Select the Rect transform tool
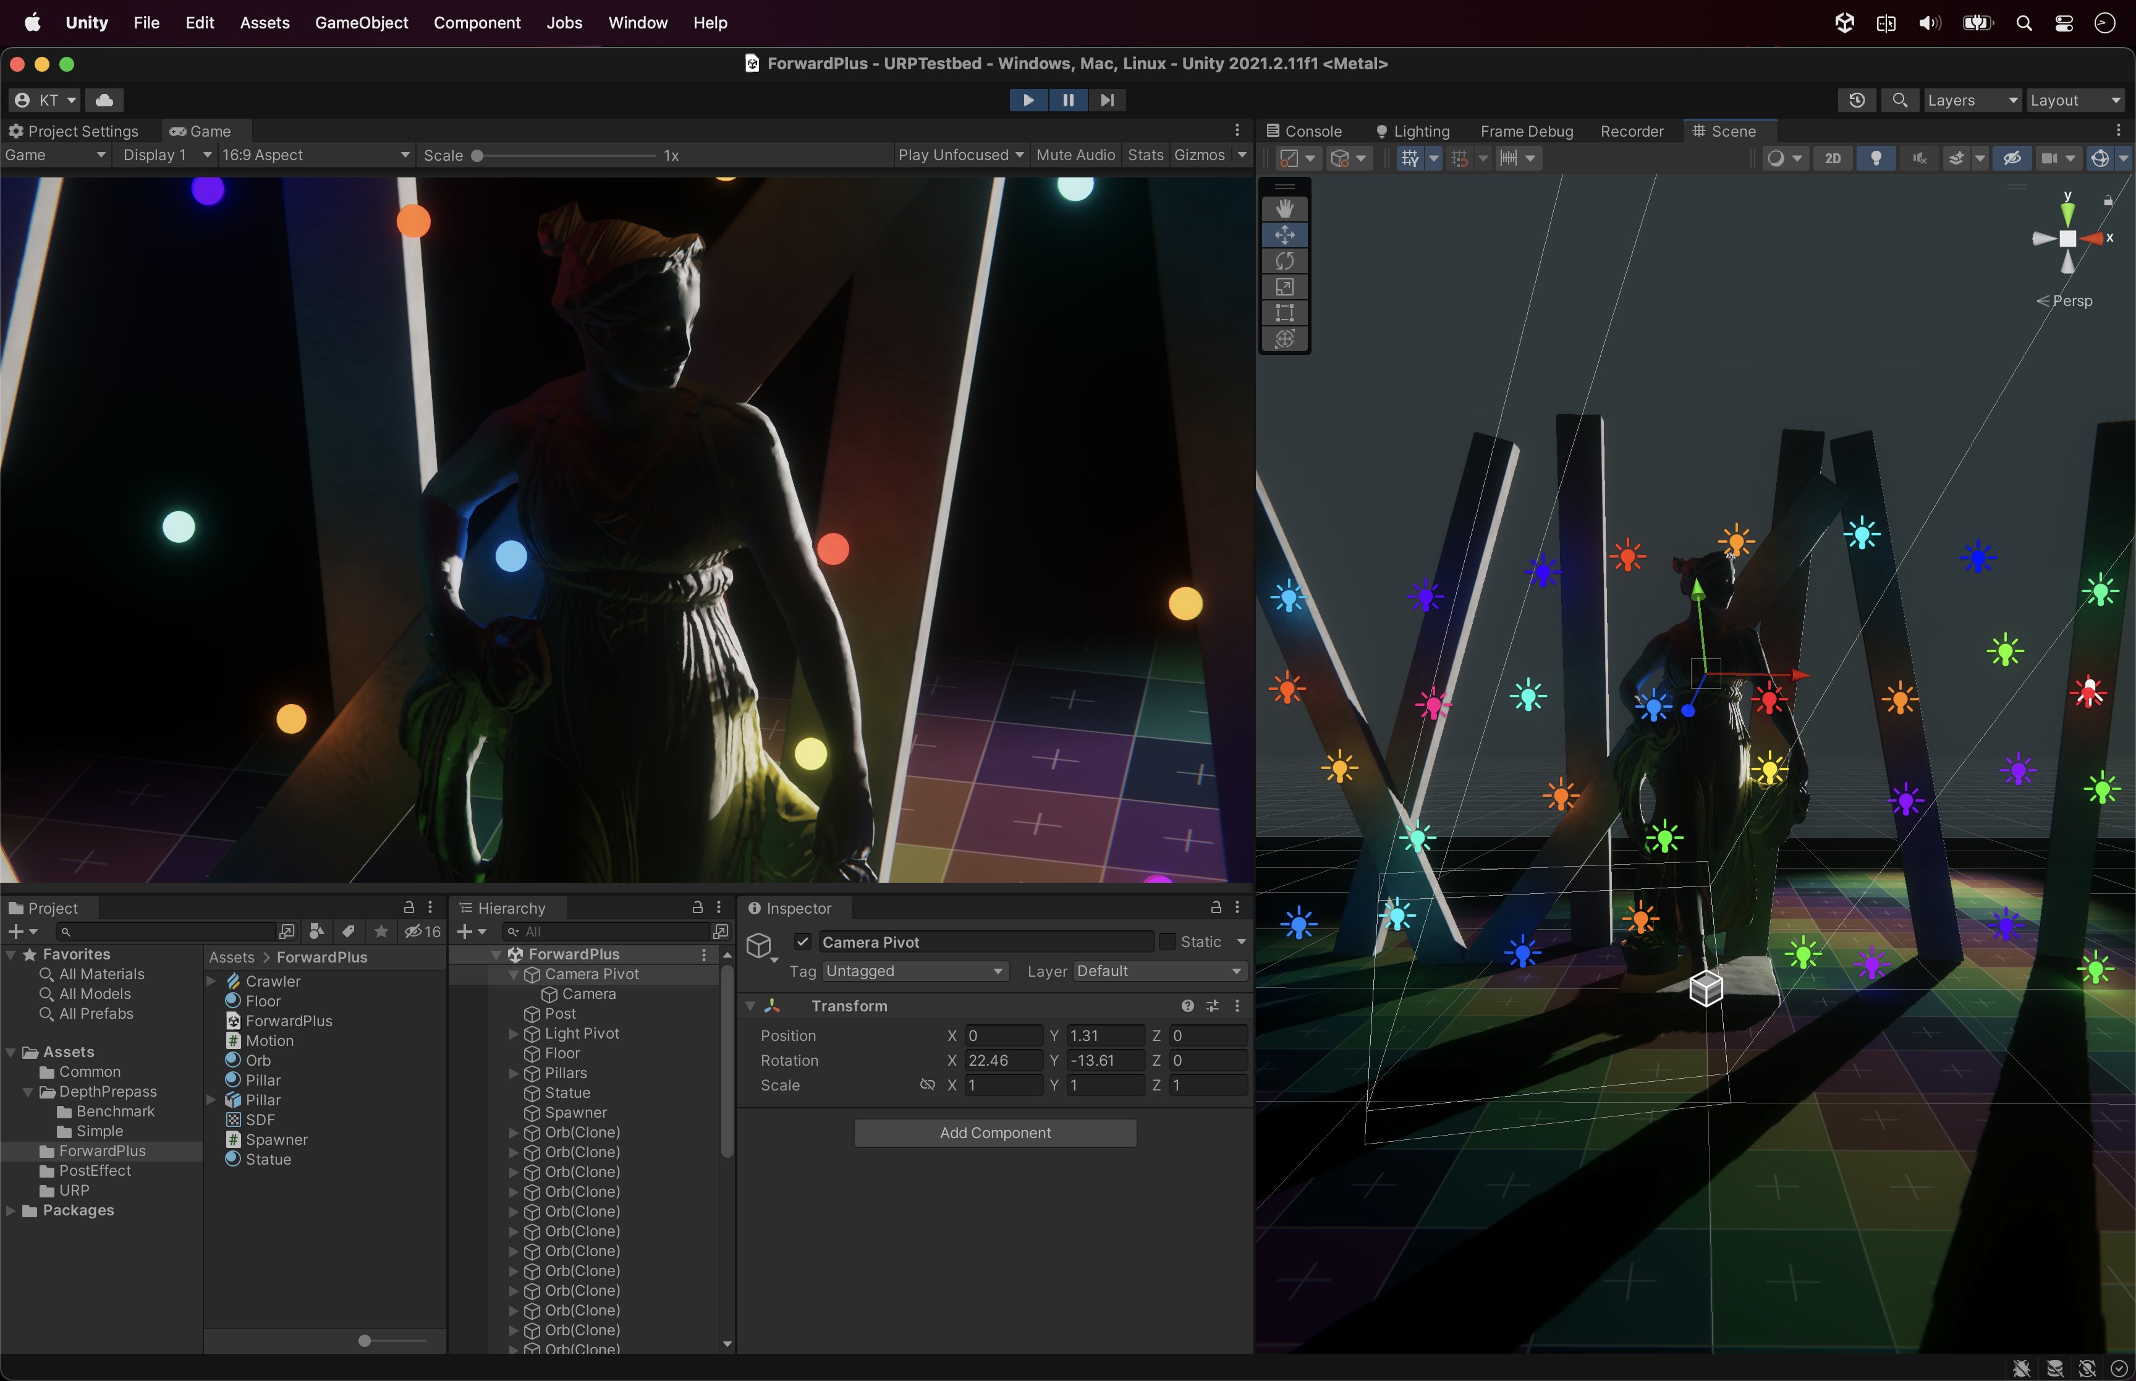The image size is (2136, 1381). 1284,313
